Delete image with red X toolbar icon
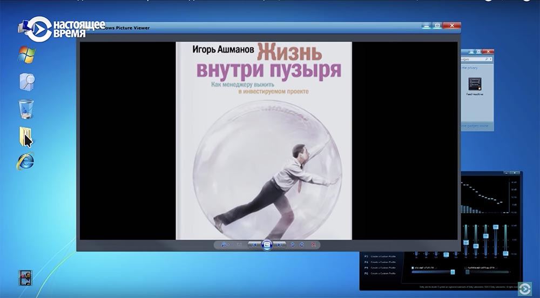Screen dimensions: 540x298 click(x=313, y=245)
